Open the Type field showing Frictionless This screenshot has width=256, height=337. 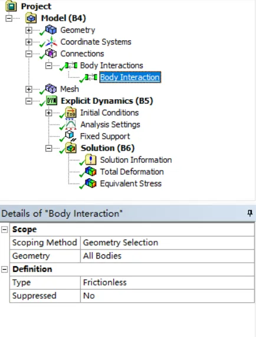(168, 283)
